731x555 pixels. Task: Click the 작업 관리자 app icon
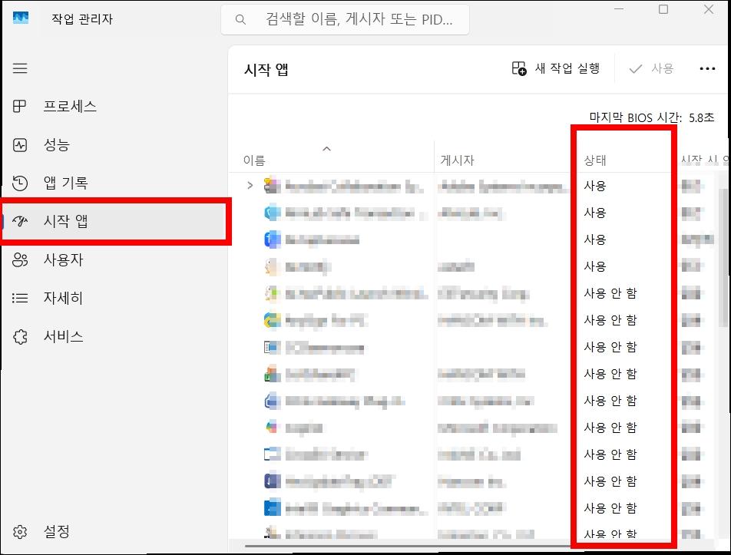coord(21,18)
